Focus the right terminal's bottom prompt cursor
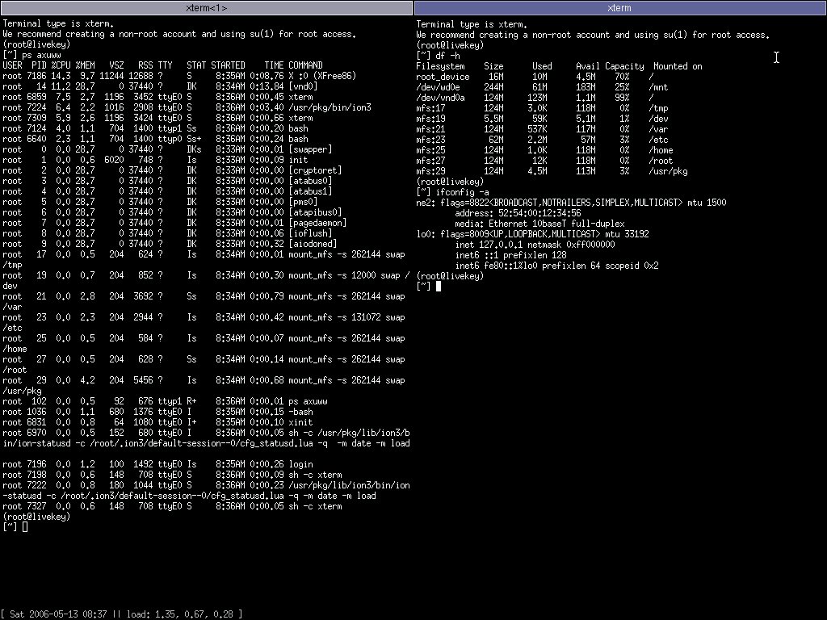This screenshot has width=827, height=620. [439, 286]
